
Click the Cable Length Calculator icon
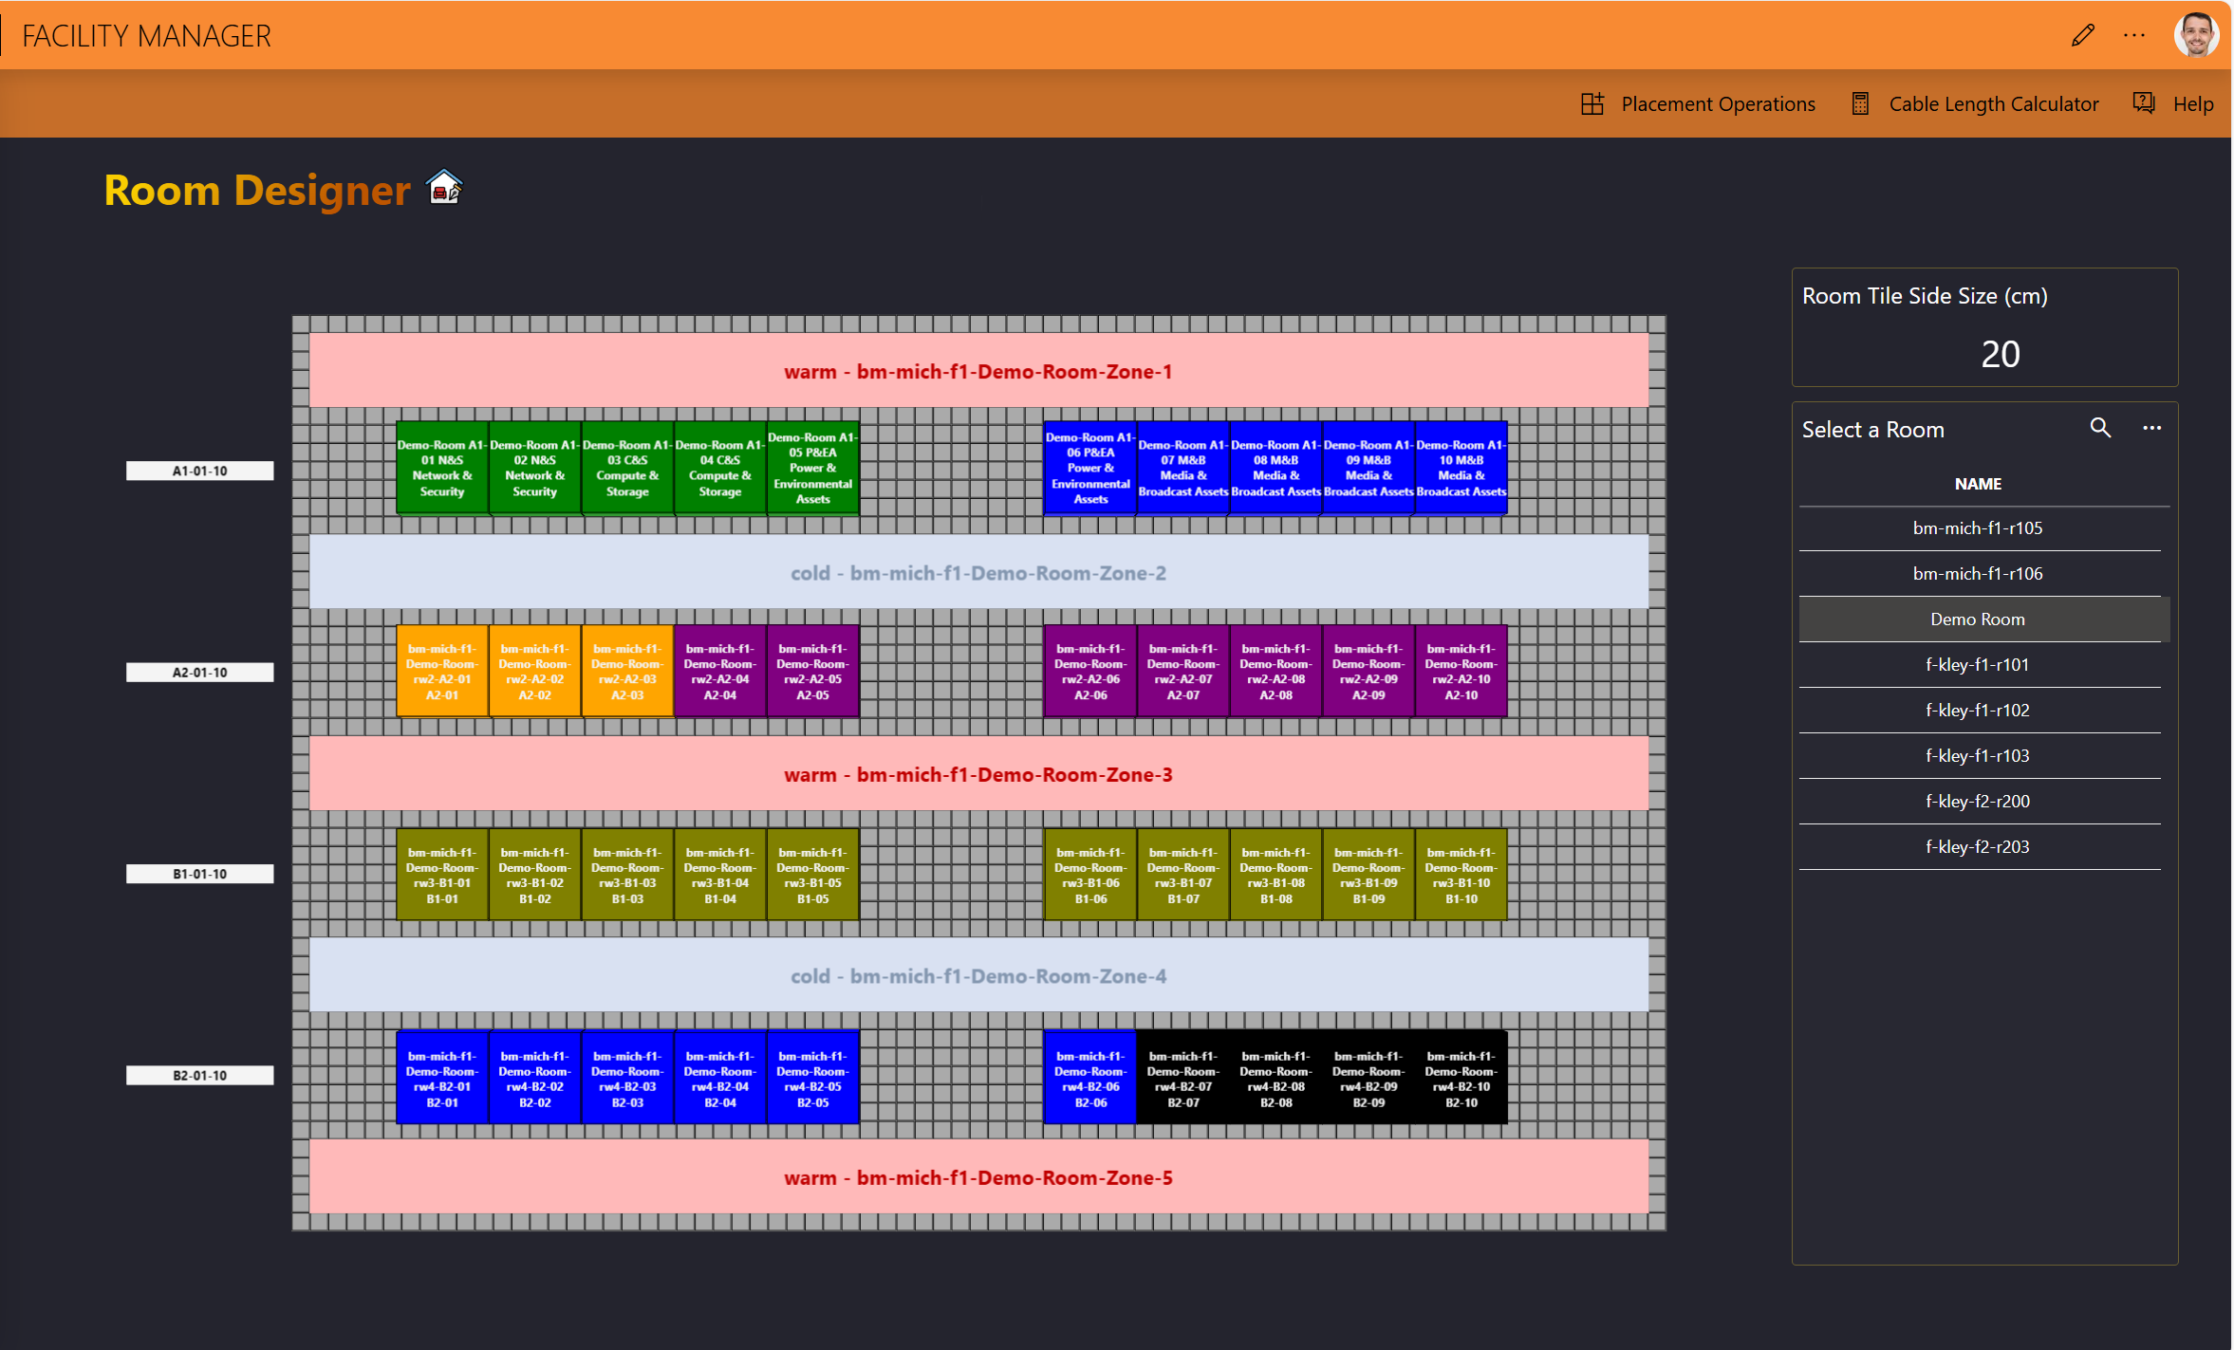[x=1860, y=104]
